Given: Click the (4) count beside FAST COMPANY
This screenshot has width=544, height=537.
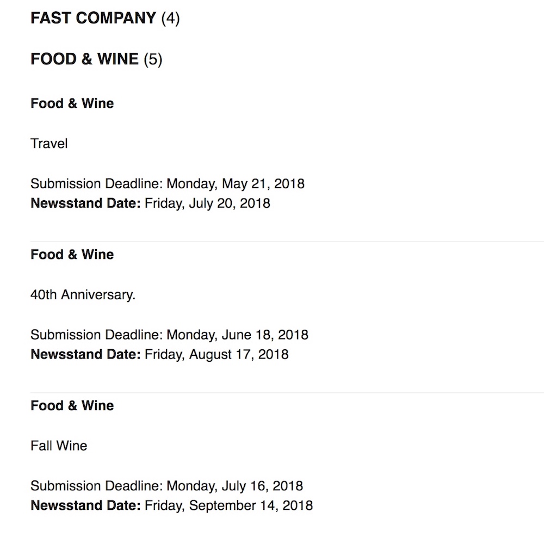Looking at the screenshot, I should tap(170, 18).
